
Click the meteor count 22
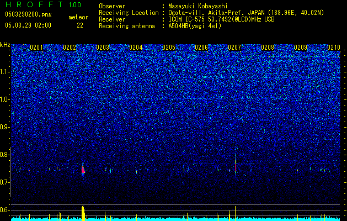point(80,25)
